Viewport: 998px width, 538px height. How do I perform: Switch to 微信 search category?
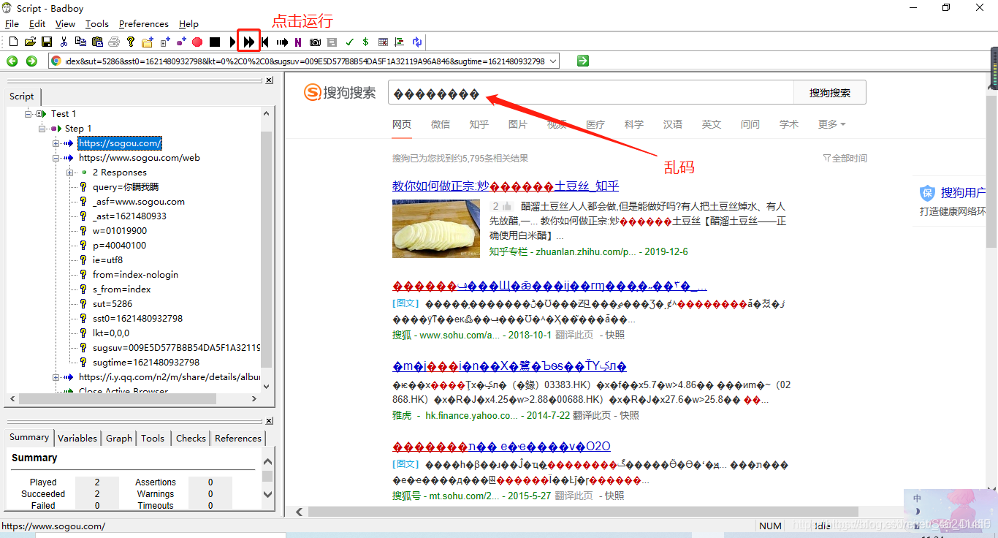point(441,124)
